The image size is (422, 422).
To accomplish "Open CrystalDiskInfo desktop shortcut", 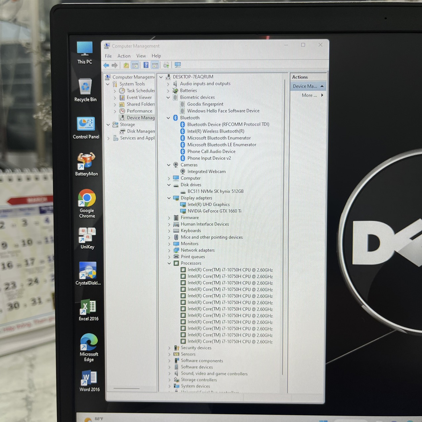I will coord(88,273).
